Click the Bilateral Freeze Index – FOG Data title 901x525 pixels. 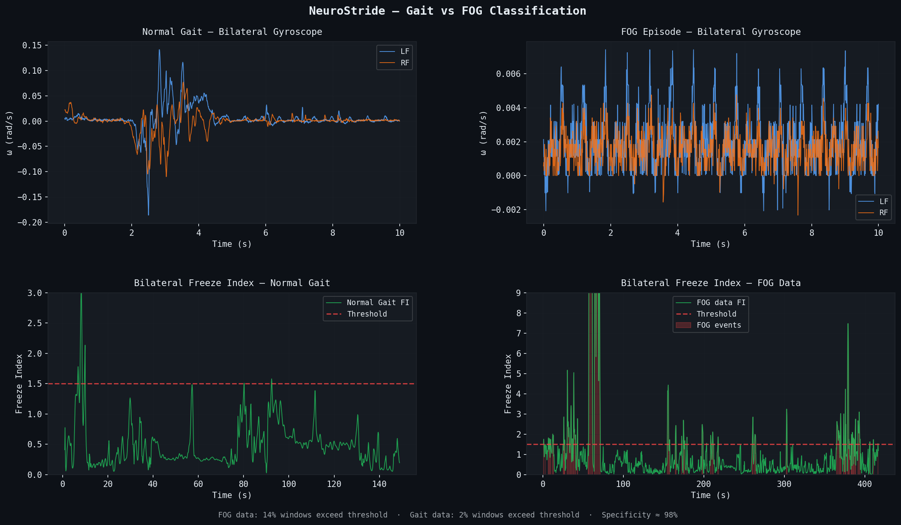coord(711,283)
